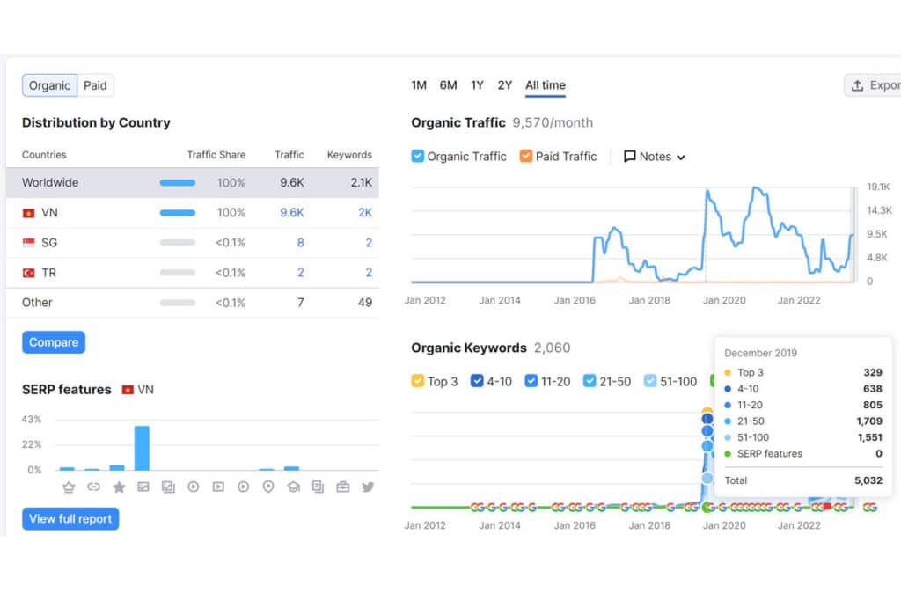901x601 pixels.
Task: Uncheck the Paid Traffic checkbox
Action: click(x=526, y=157)
